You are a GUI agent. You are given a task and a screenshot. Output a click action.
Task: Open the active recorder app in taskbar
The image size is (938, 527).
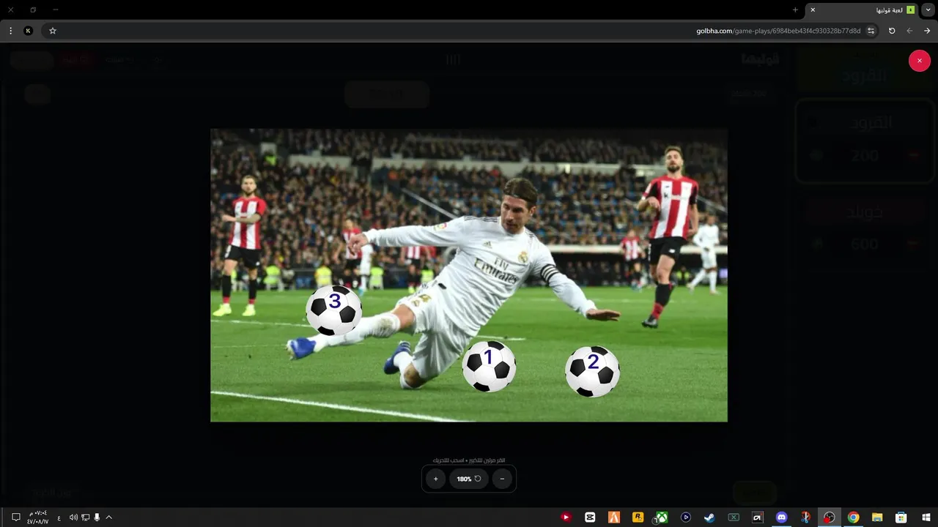pyautogui.click(x=829, y=517)
